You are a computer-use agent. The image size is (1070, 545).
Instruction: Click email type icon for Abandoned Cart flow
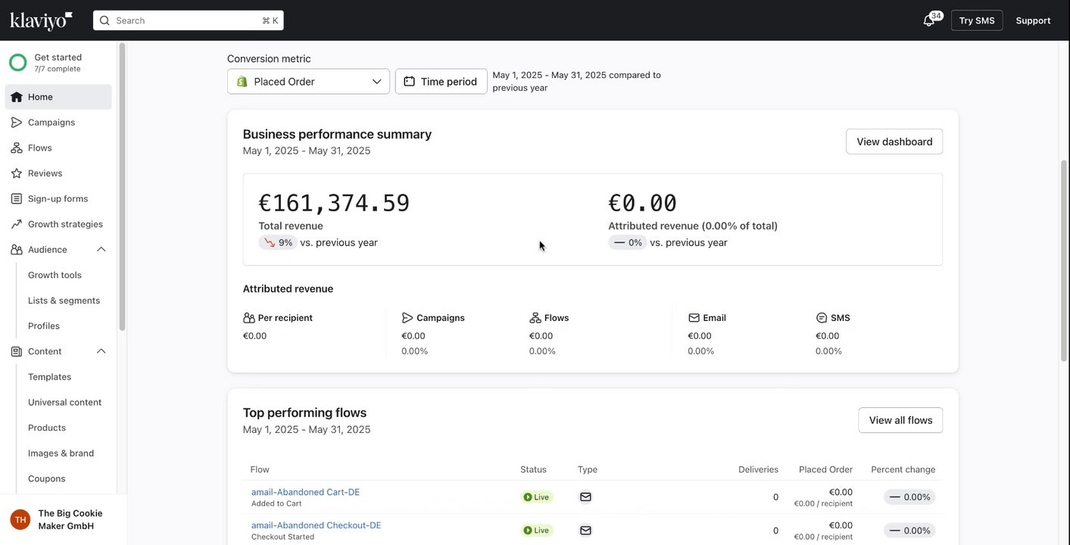point(585,497)
